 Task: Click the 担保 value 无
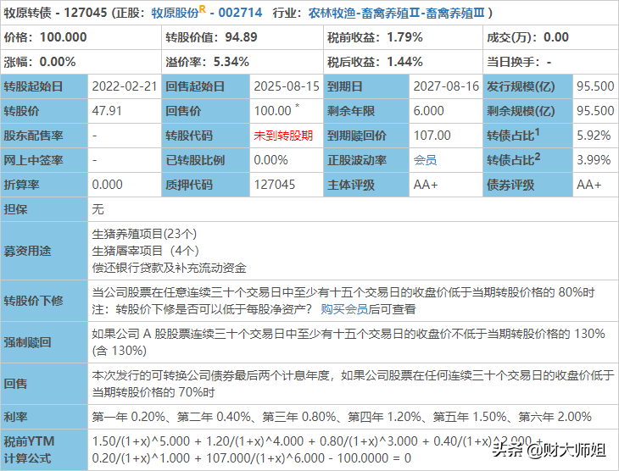(98, 209)
